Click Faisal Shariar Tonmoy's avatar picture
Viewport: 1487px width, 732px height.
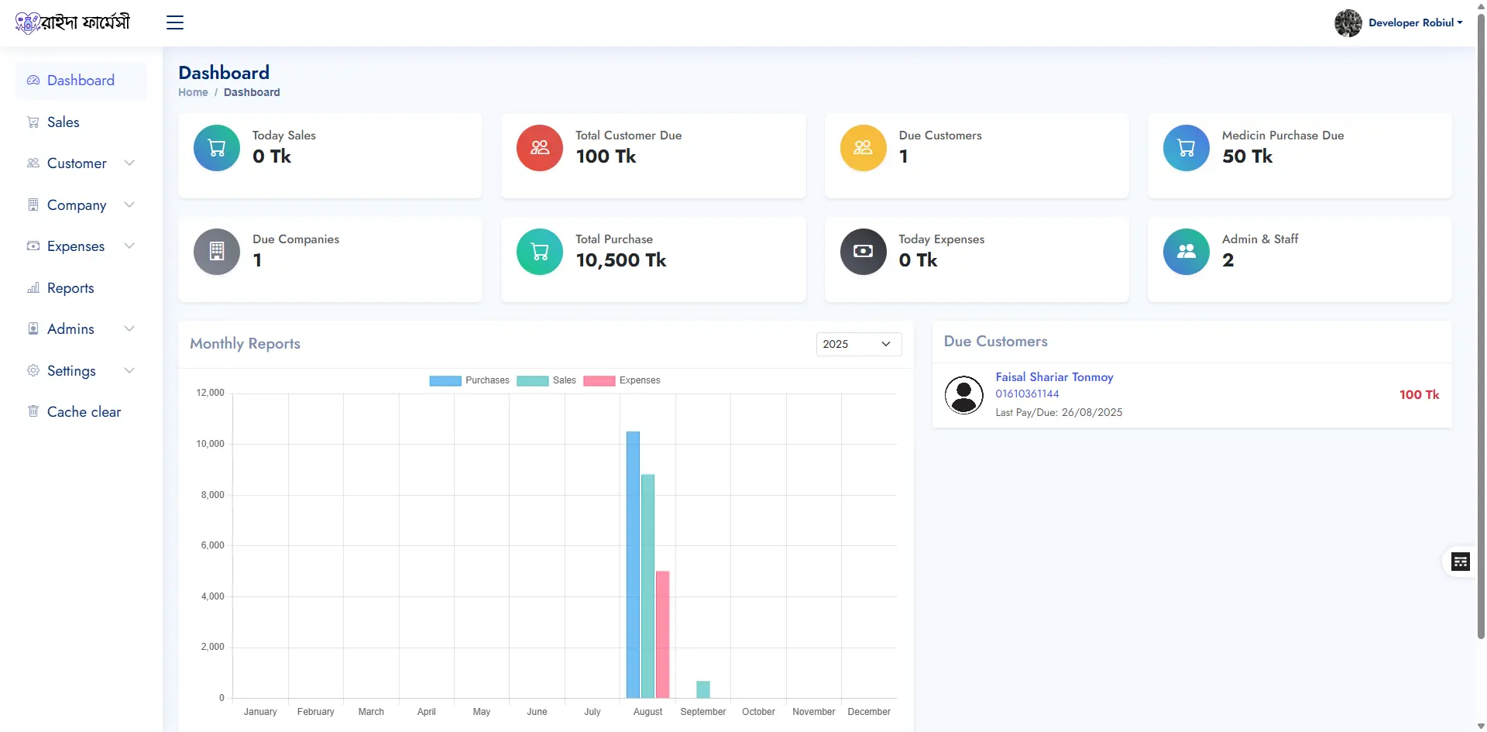(x=963, y=395)
